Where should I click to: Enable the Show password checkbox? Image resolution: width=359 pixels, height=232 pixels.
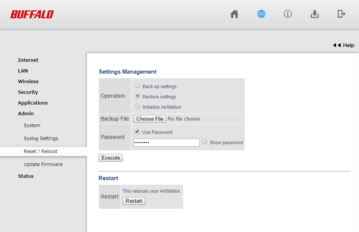point(205,142)
